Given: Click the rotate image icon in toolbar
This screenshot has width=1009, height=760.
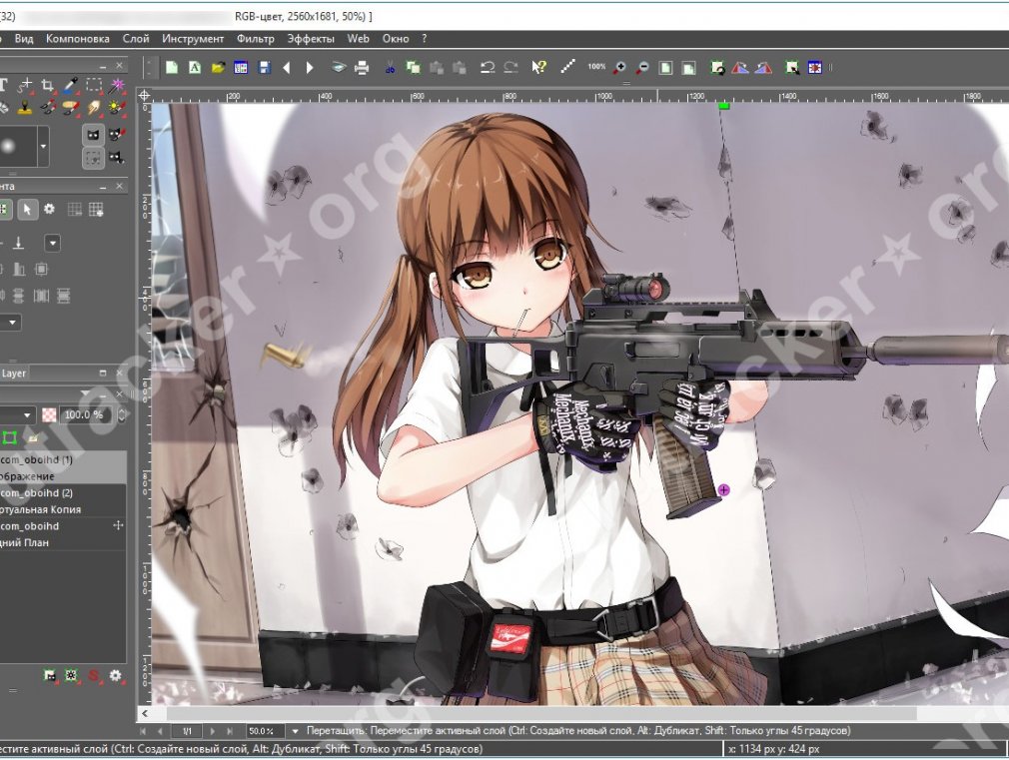Looking at the screenshot, I should (717, 67).
